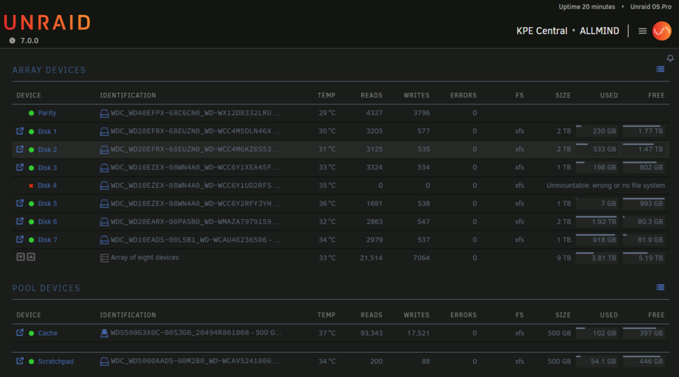
Task: Click the TEMP column header in Array Devices
Action: pos(326,95)
